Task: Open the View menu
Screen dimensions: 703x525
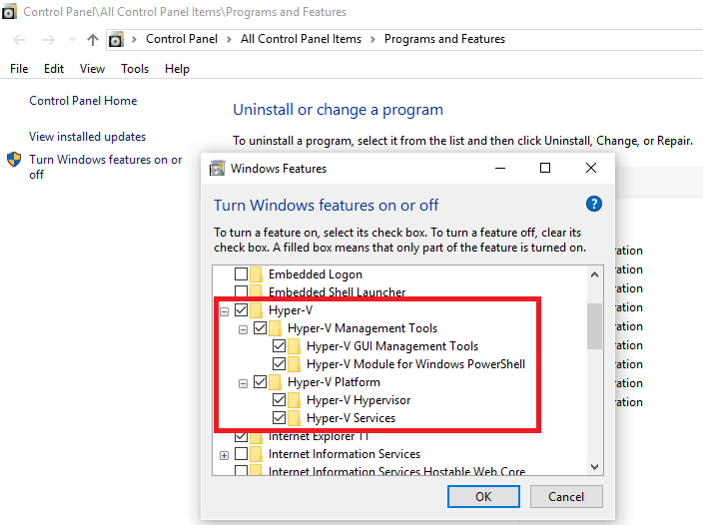Action: click(x=92, y=69)
